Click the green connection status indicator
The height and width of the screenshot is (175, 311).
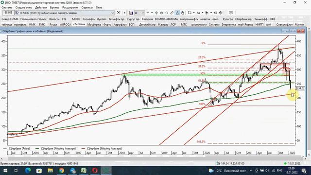(285, 163)
